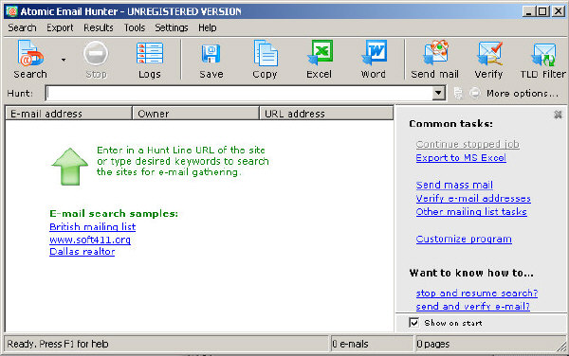
Task: Open the Help menu
Action: (x=207, y=27)
